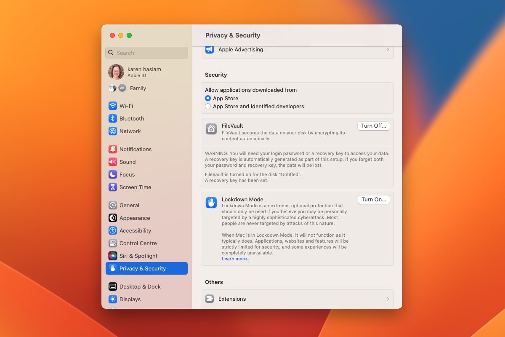Click the FileVault house-lock icon
This screenshot has height=337, width=505.
tap(211, 129)
